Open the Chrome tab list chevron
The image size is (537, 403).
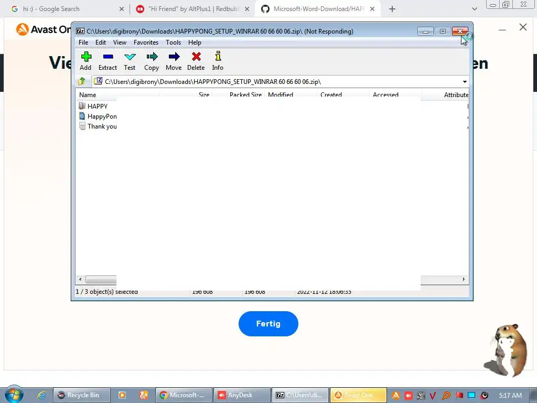tap(474, 9)
